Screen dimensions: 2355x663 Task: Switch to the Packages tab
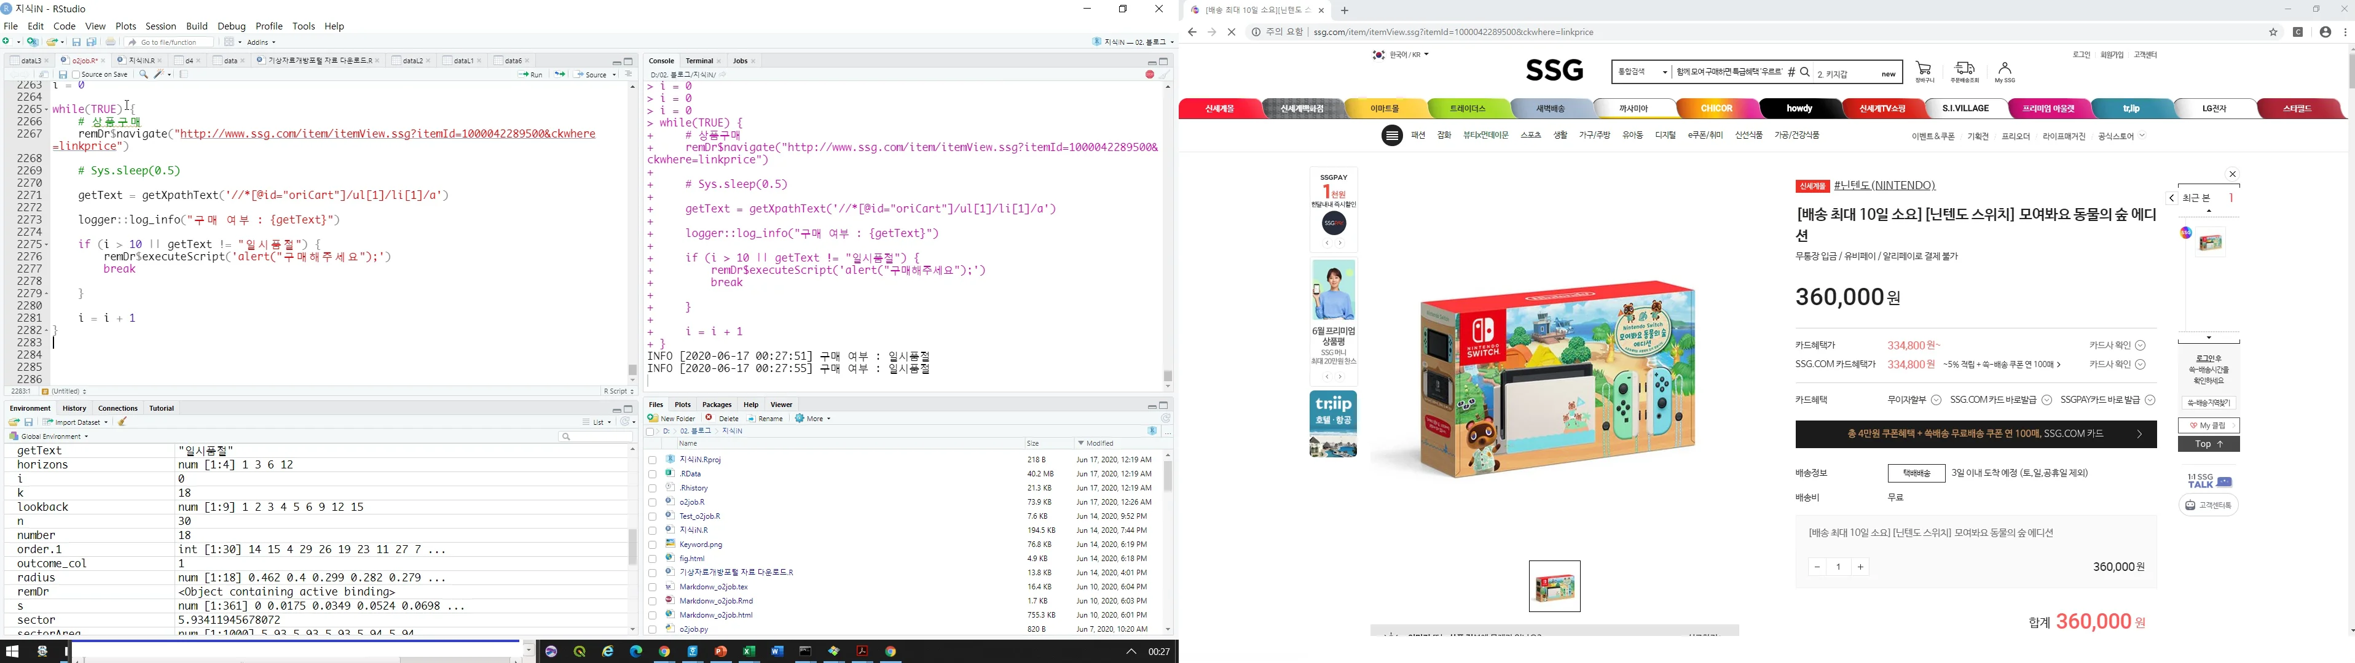pyautogui.click(x=717, y=405)
